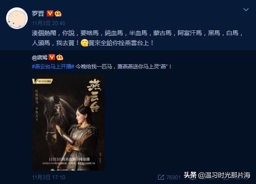Expand the post options chevron at top right
256x184 pixels.
pyautogui.click(x=246, y=10)
